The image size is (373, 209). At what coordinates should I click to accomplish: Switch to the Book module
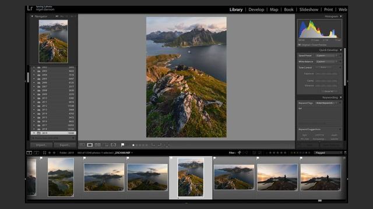coord(289,10)
